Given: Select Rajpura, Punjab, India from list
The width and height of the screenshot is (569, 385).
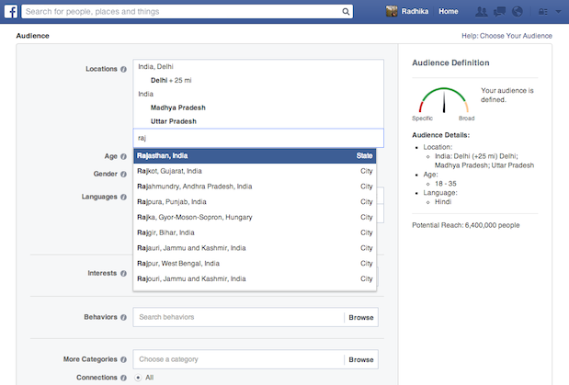Looking at the screenshot, I should tap(255, 202).
